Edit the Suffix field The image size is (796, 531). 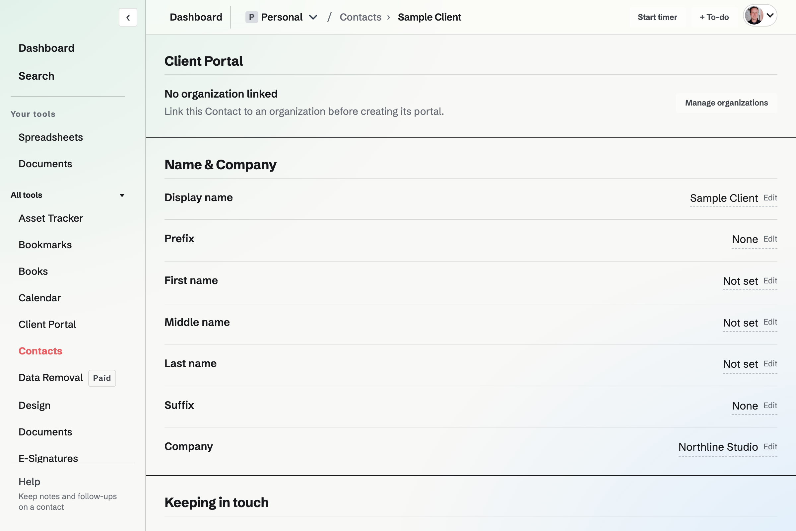point(770,405)
